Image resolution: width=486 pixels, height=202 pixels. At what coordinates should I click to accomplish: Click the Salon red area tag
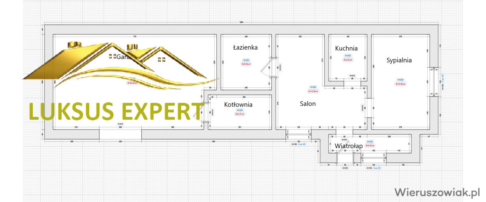313,91
